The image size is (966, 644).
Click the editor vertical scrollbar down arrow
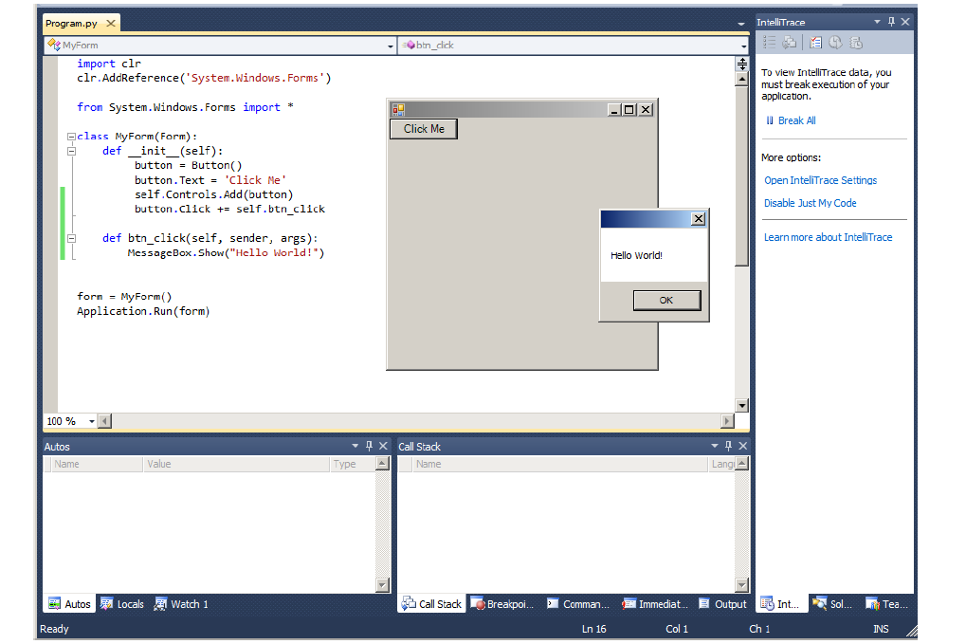coord(742,406)
